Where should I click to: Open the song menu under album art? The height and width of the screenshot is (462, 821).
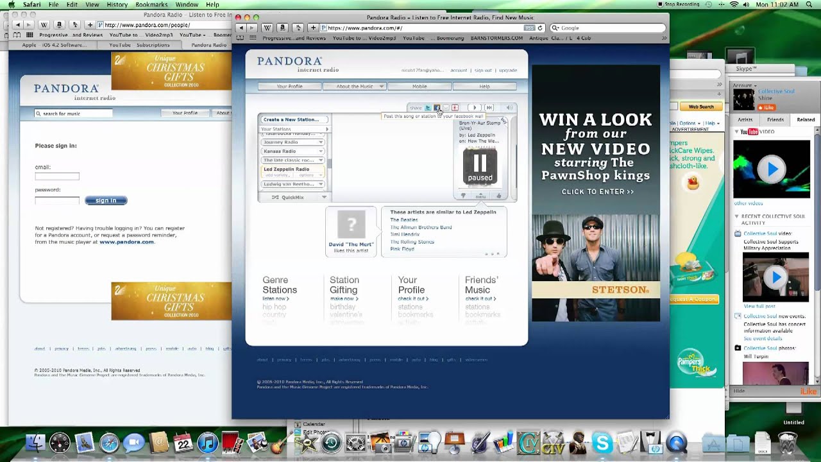[480, 196]
